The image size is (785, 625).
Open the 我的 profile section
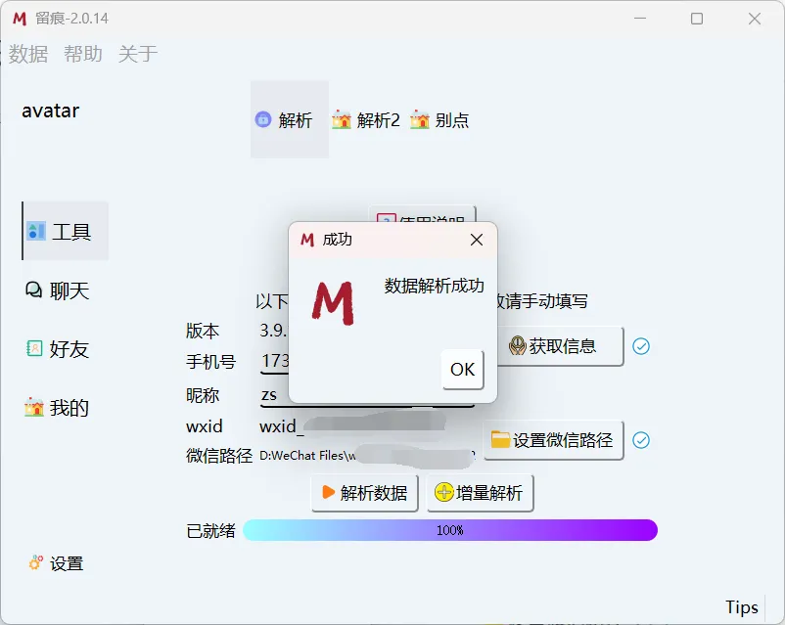(x=59, y=408)
